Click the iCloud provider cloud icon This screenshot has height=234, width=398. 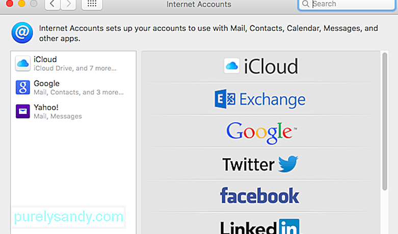pos(231,66)
